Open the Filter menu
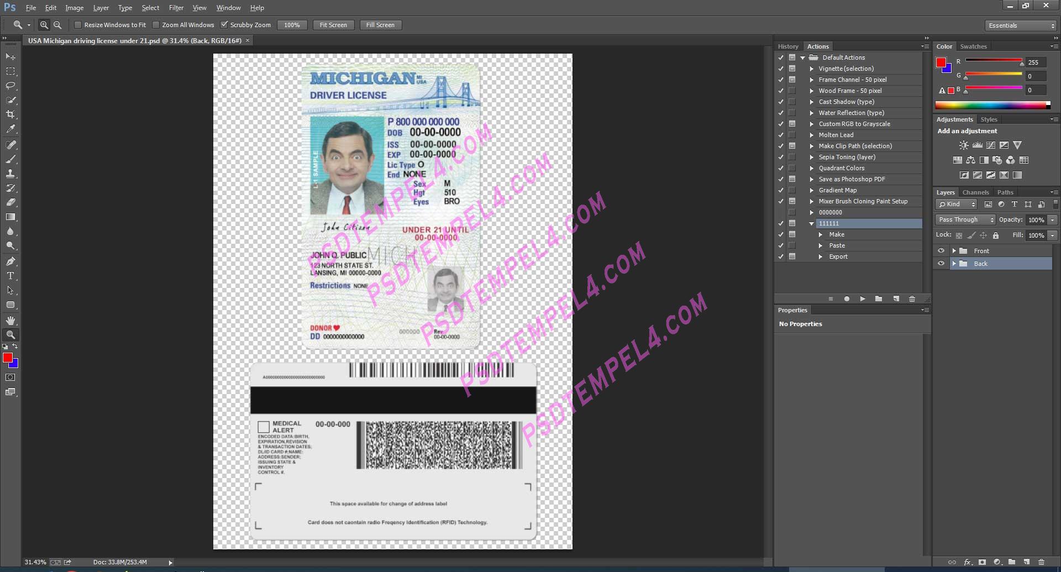This screenshot has height=572, width=1061. [176, 7]
